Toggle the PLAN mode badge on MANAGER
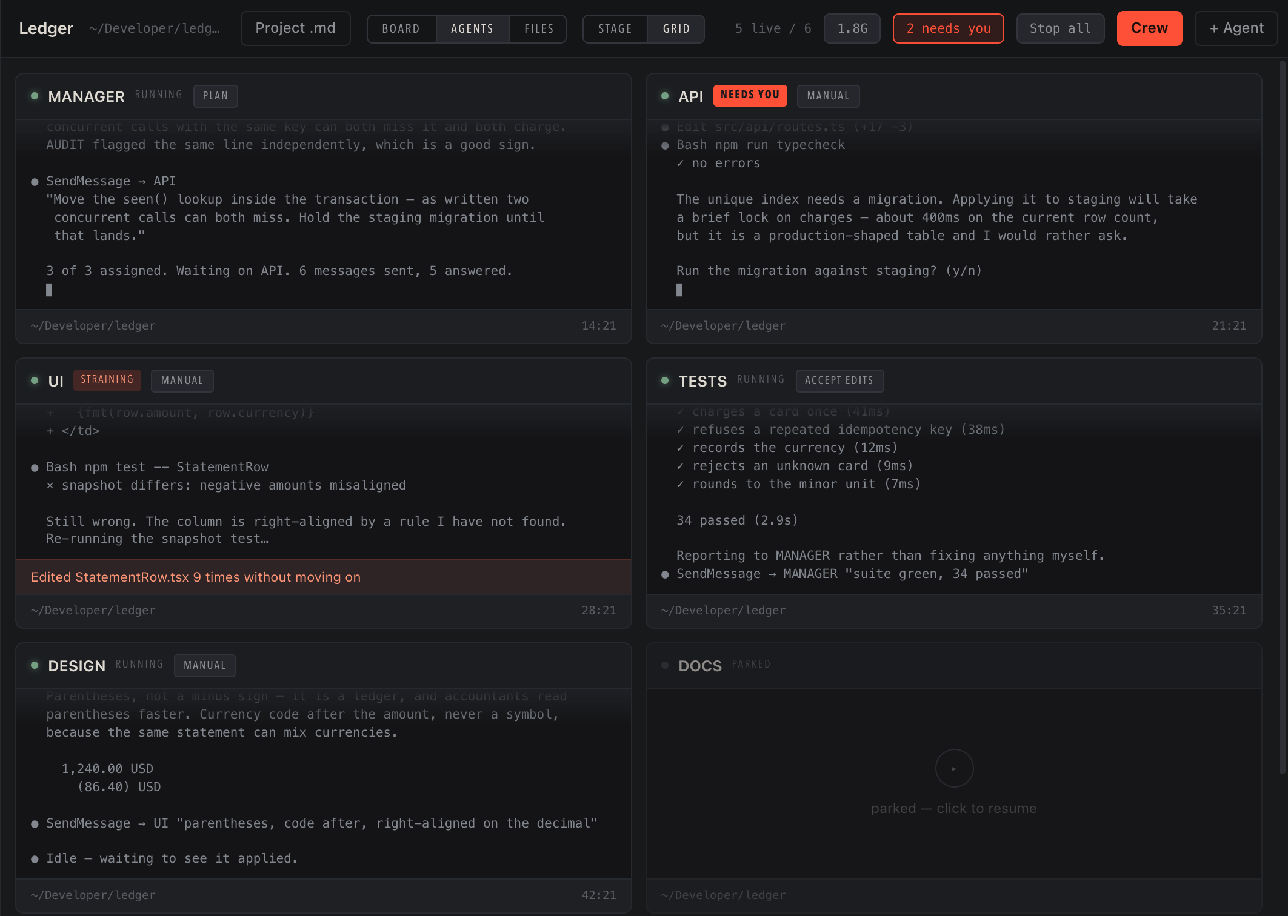This screenshot has height=916, width=1288. click(216, 96)
